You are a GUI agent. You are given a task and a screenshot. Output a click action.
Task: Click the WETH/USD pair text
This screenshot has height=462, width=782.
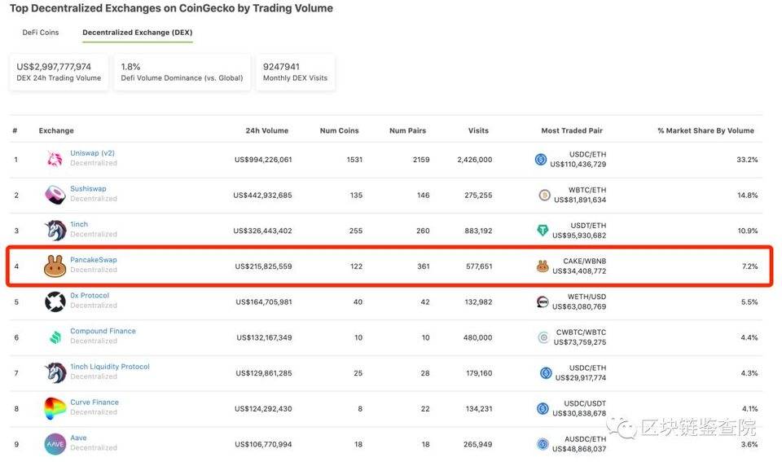click(x=587, y=297)
